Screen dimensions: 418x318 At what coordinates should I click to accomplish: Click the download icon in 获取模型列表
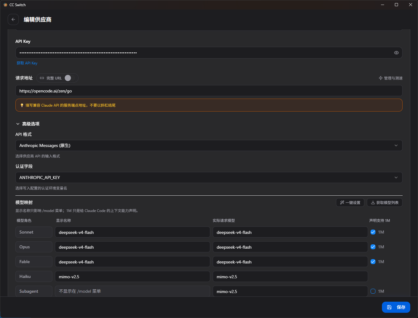pos(373,202)
